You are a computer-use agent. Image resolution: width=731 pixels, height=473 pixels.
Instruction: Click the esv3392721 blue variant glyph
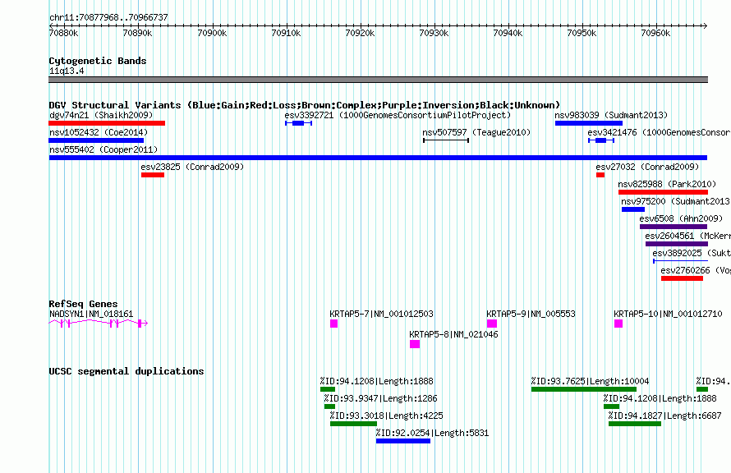tap(298, 123)
